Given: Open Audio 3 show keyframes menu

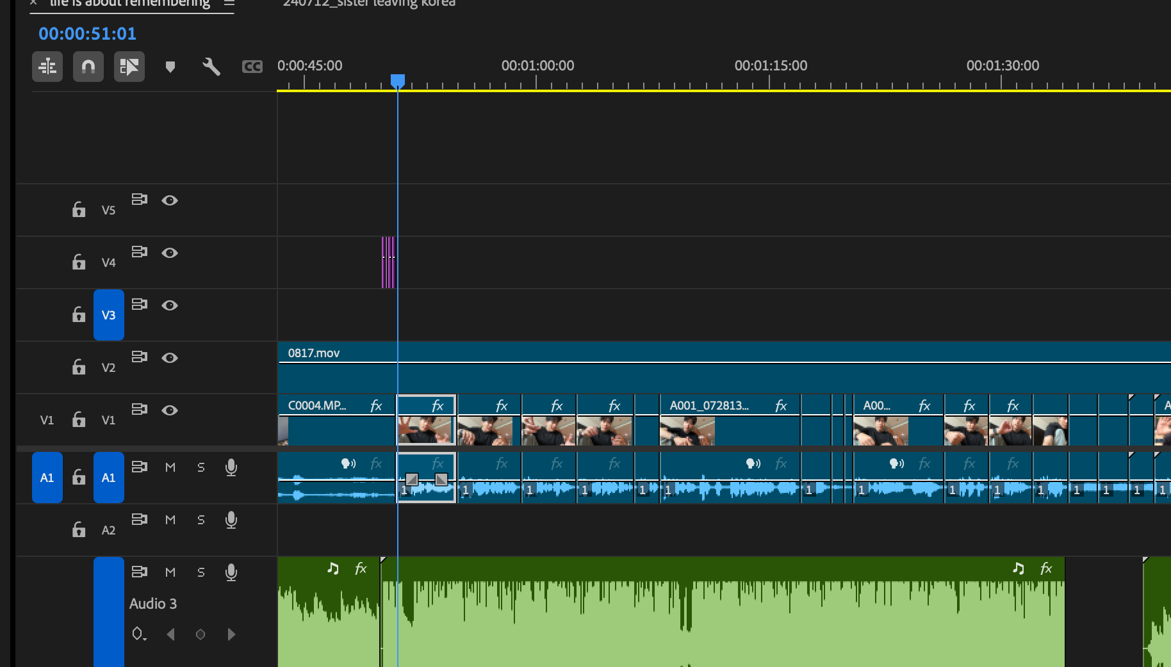Looking at the screenshot, I should click(139, 634).
